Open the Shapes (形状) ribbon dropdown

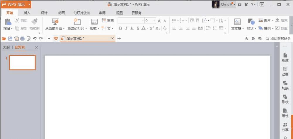click(251, 28)
